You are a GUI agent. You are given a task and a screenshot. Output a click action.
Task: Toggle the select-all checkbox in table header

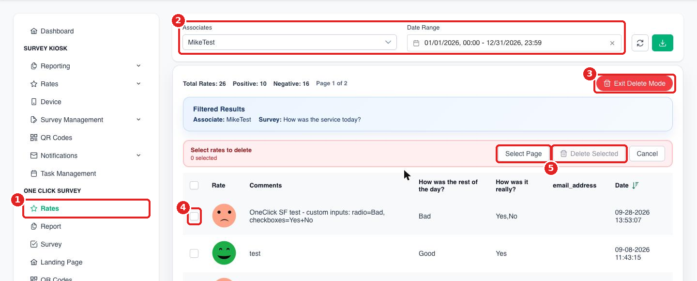194,185
